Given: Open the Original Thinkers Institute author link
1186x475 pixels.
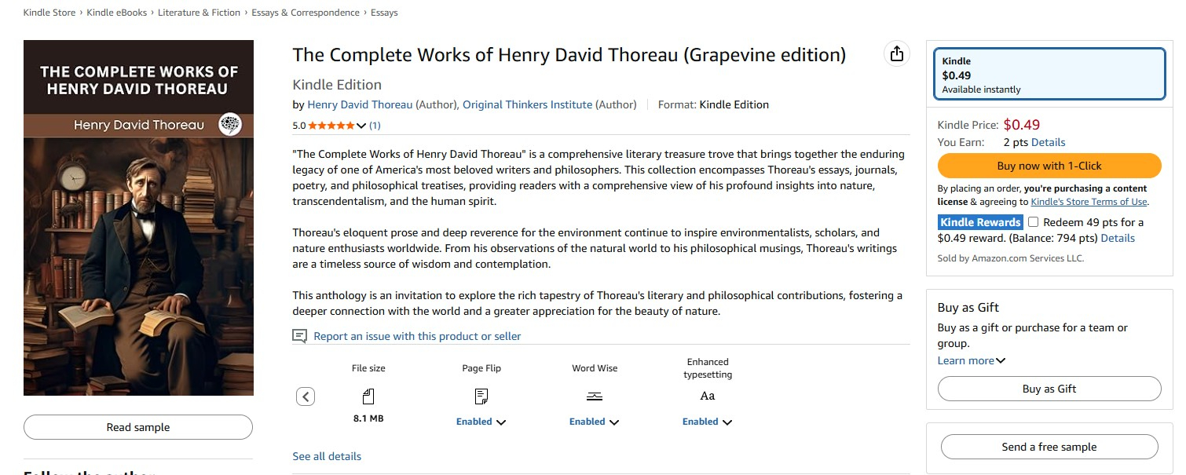Looking at the screenshot, I should (527, 104).
